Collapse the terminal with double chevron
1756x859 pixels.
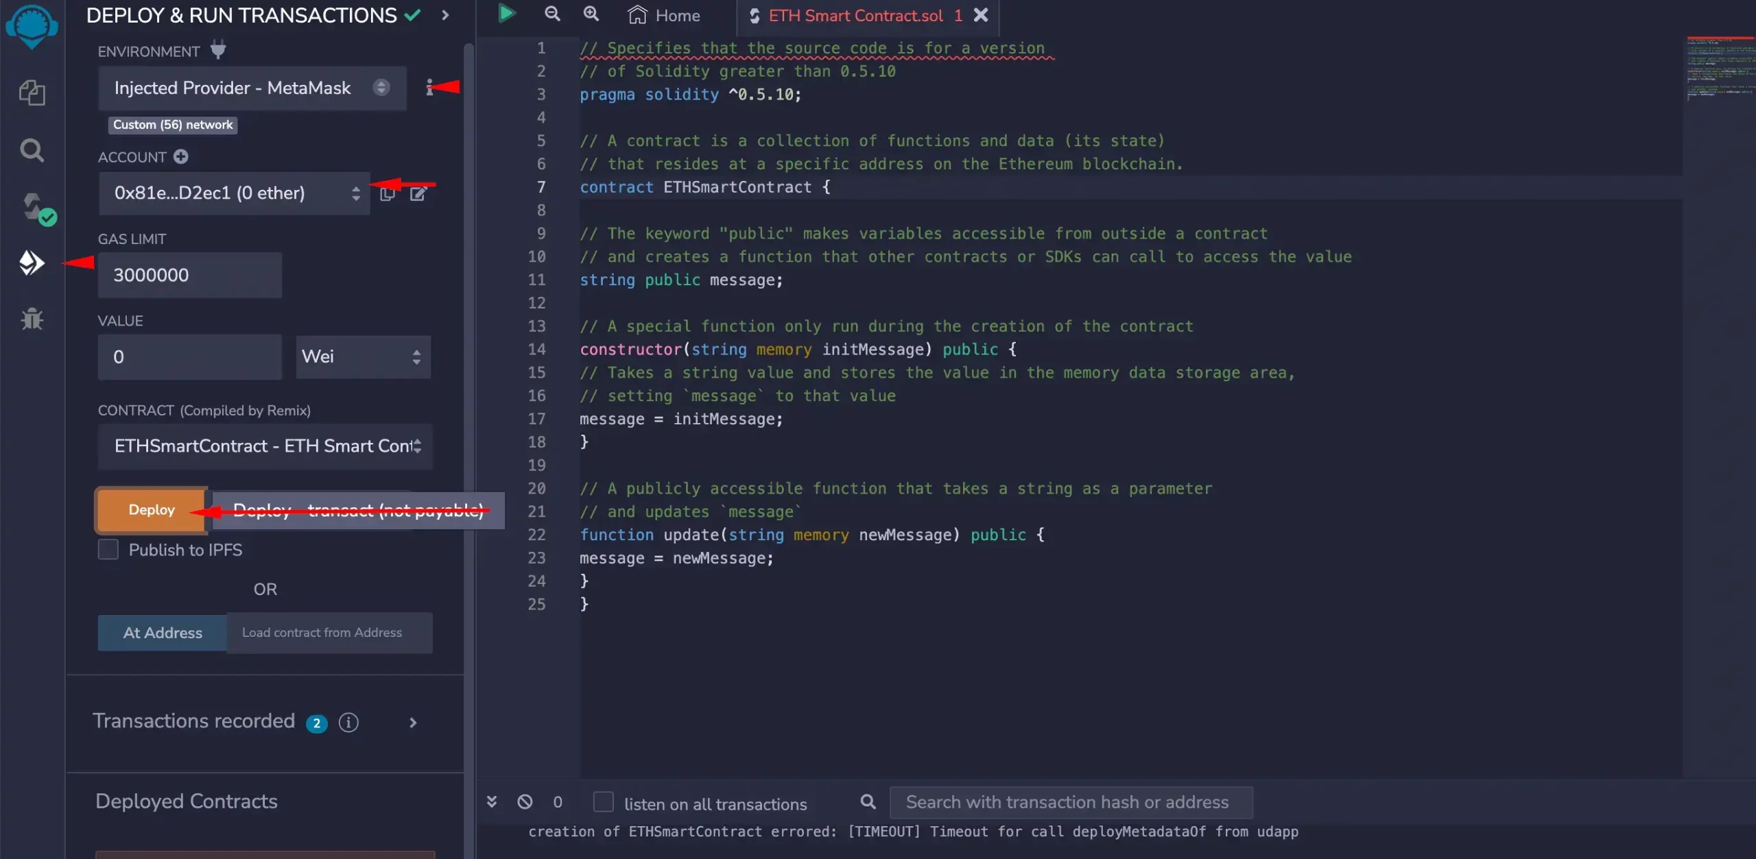coord(492,801)
